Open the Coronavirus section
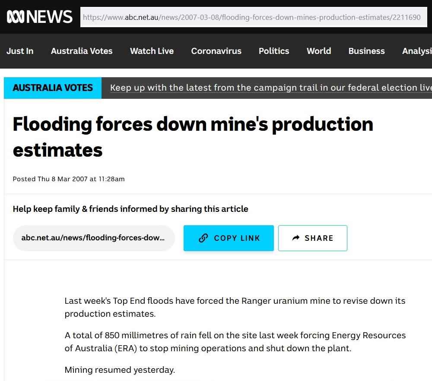This screenshot has width=432, height=381. click(x=216, y=51)
